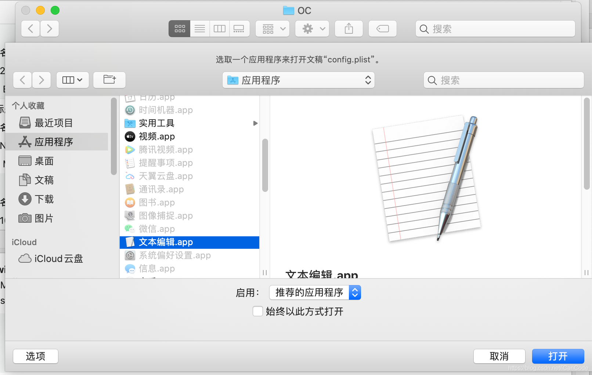Select 文本编辑.app in the list

(x=189, y=242)
